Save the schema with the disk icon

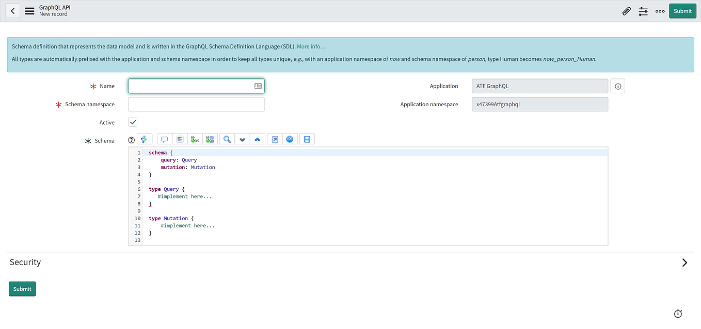(307, 139)
